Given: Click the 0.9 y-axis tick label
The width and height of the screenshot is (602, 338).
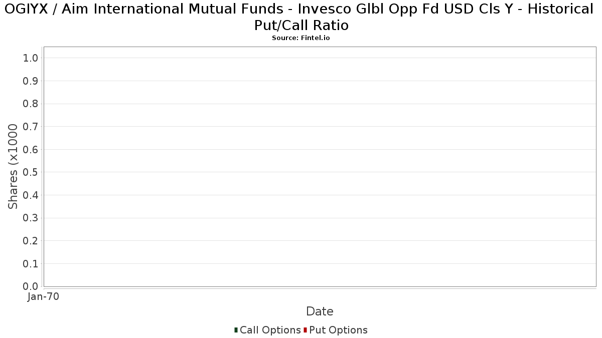Looking at the screenshot, I should point(31,81).
